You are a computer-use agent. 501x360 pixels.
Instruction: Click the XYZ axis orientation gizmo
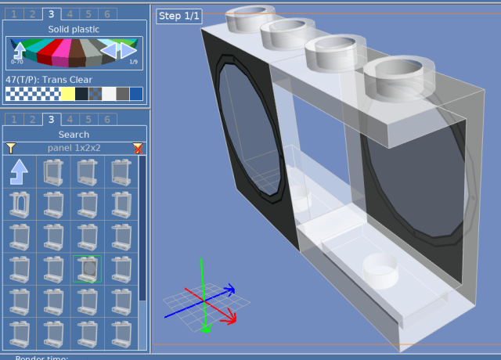204,301
